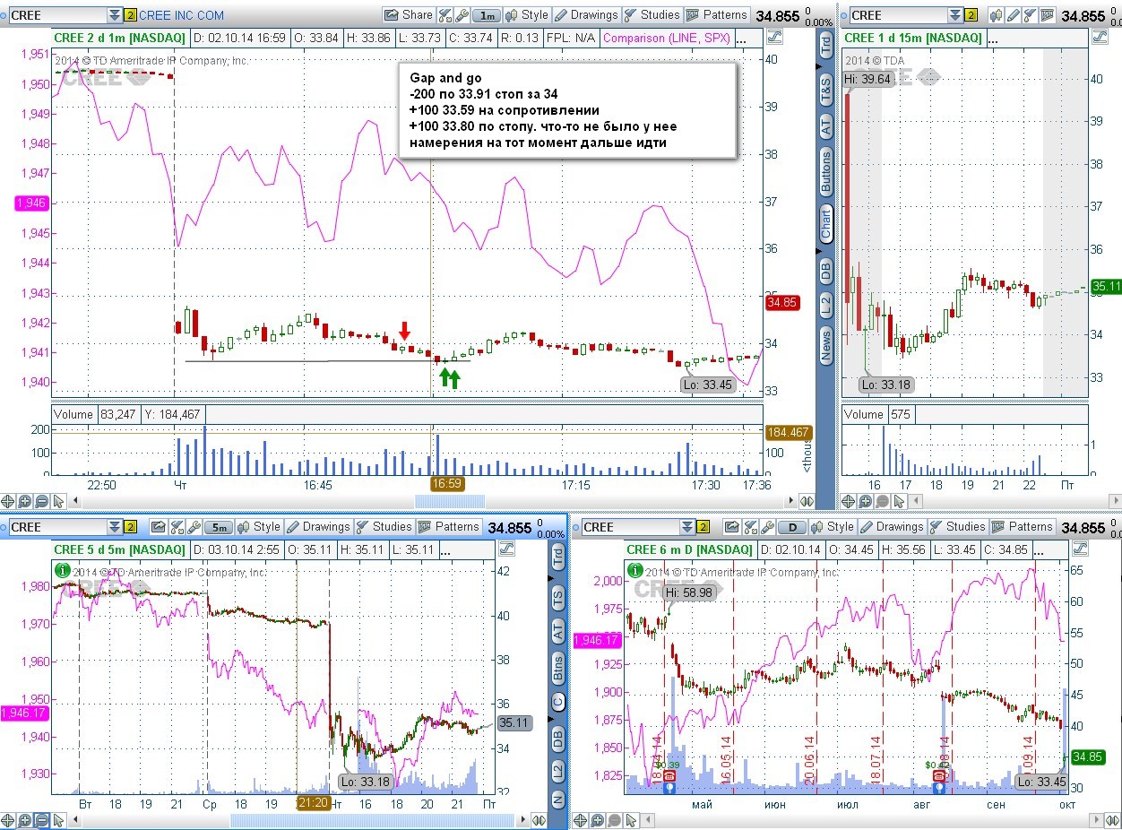Open Drawings in the bottom-left 5m chart

318,527
